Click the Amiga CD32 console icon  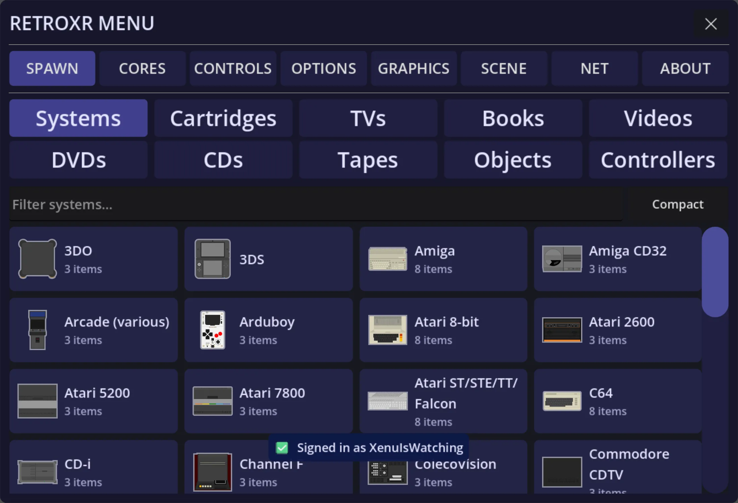(x=562, y=259)
